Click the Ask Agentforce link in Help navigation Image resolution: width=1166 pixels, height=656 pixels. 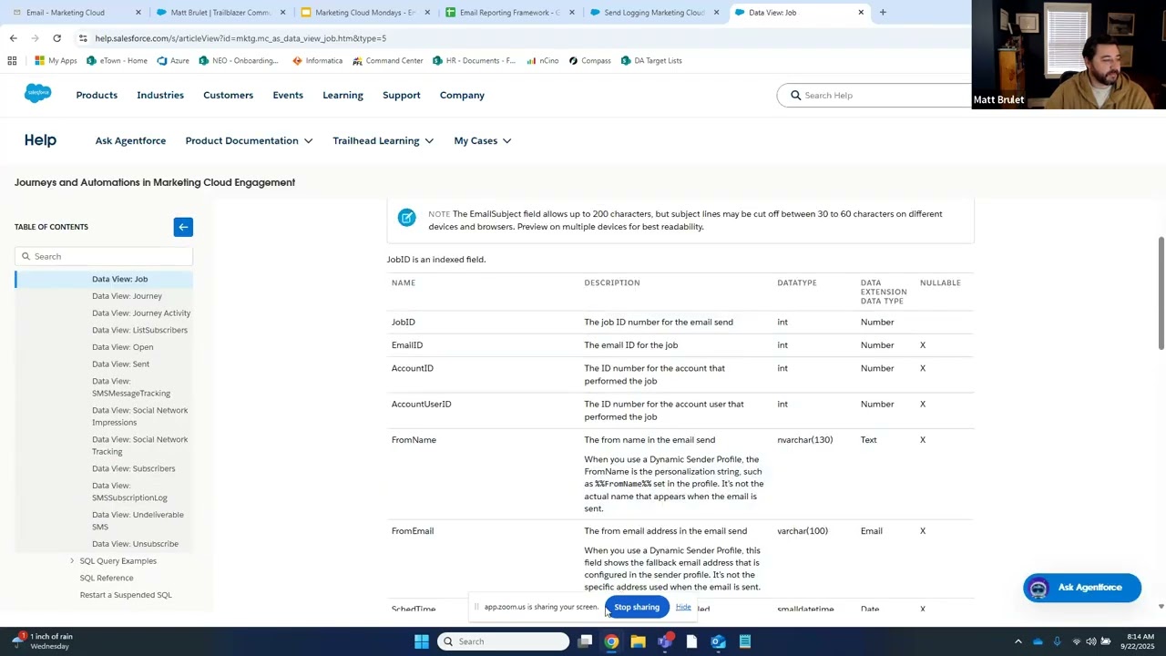[130, 140]
